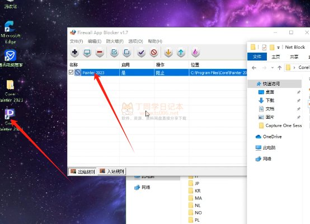This screenshot has width=310, height=224.
Task: Click the add application plus icon
Action: pyautogui.click(x=75, y=52)
